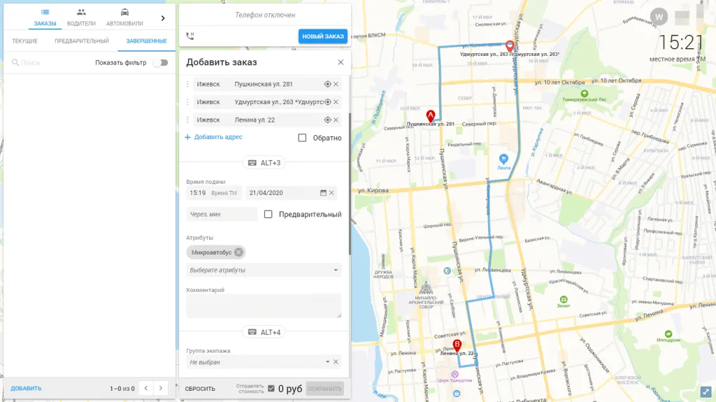Remove the Пушкинская ул. 281 address
Screen dimensions: 716x402
[336, 84]
